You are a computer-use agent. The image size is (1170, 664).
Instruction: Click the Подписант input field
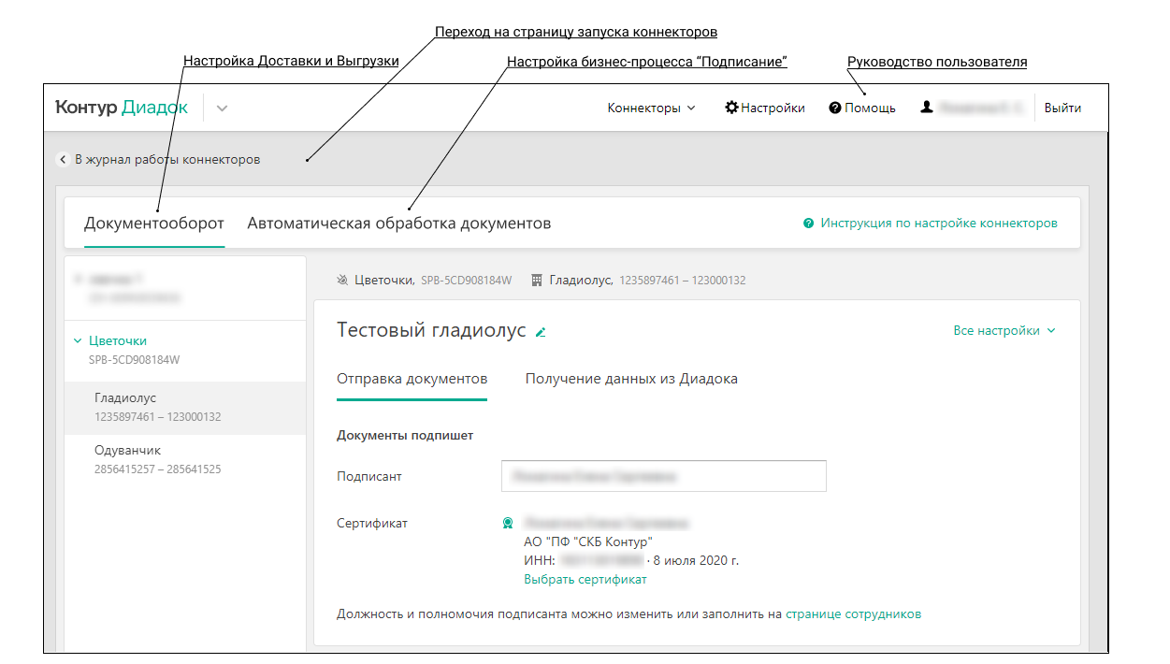point(664,476)
